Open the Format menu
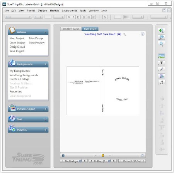Viewport: 174px width, 173px height. [31, 10]
